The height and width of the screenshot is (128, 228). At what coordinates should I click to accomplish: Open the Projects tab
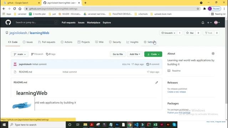(84, 42)
